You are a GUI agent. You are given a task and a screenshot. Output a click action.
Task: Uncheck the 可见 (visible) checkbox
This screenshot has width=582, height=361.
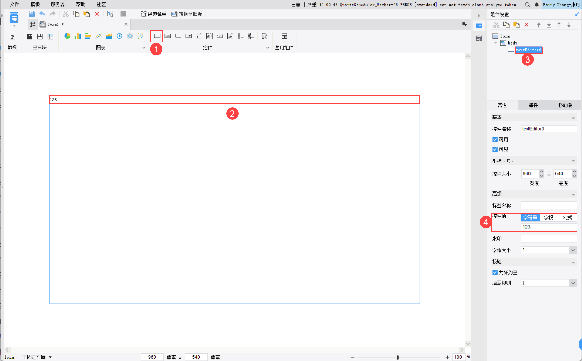[495, 149]
